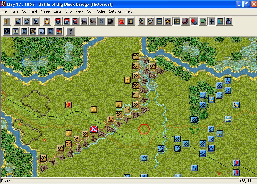
Task: Expand the A/I menu dropdown
Action: pyautogui.click(x=89, y=11)
